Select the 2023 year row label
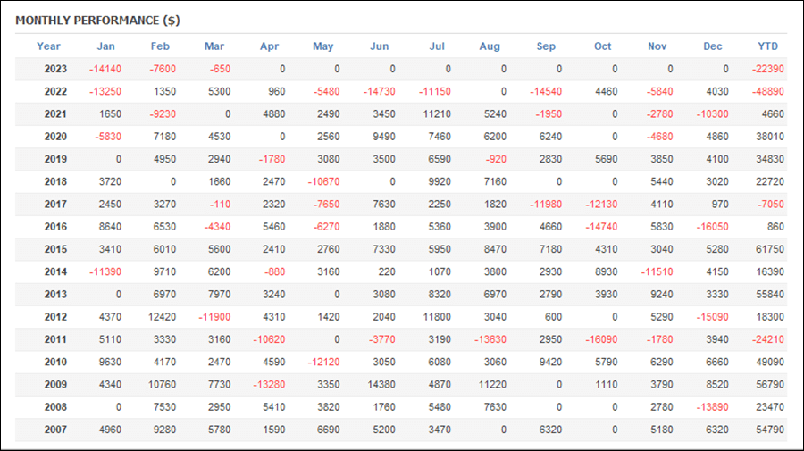This screenshot has width=804, height=451. tap(55, 69)
